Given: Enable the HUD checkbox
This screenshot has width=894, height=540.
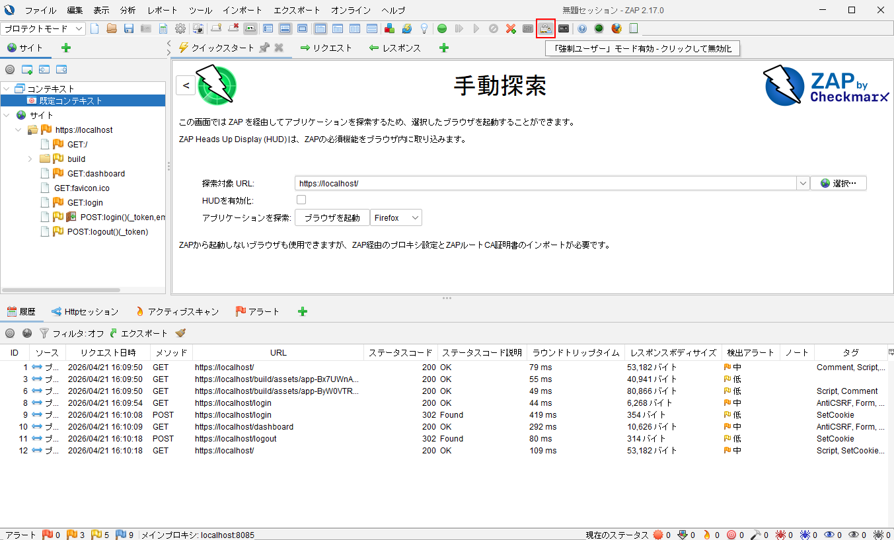Looking at the screenshot, I should click(301, 200).
